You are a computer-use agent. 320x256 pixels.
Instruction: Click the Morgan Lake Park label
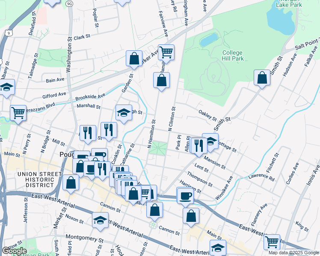[289, 4]
